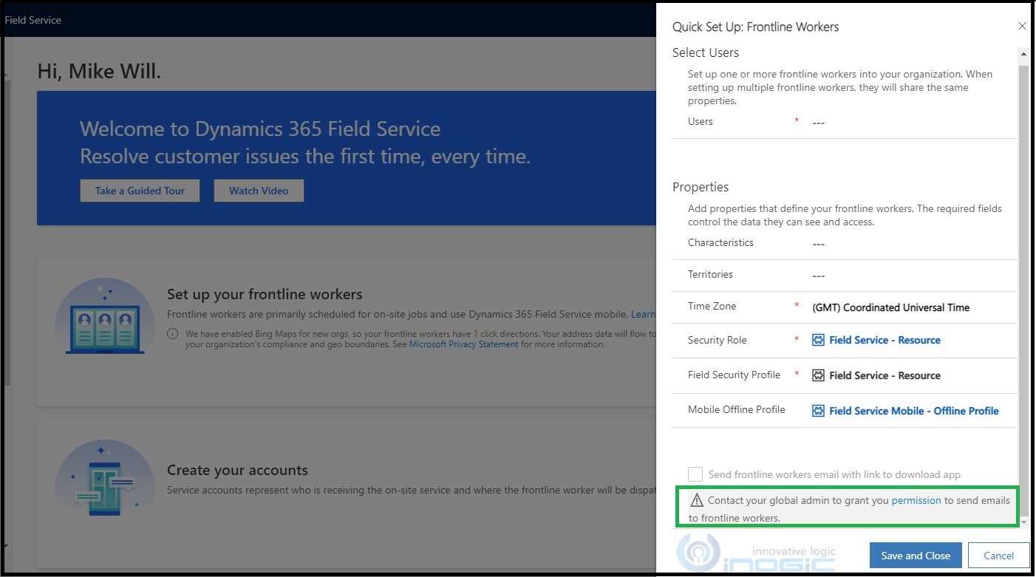Click the Create your accounts illustration
The height and width of the screenshot is (577, 1036).
coord(105,478)
